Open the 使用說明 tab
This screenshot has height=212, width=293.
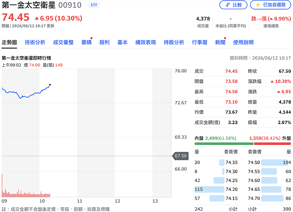[x=243, y=42]
